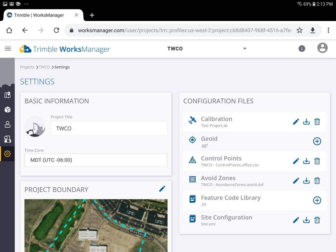This screenshot has width=336, height=252.
Task: Click the project boundary satellite map
Action: [x=96, y=226]
